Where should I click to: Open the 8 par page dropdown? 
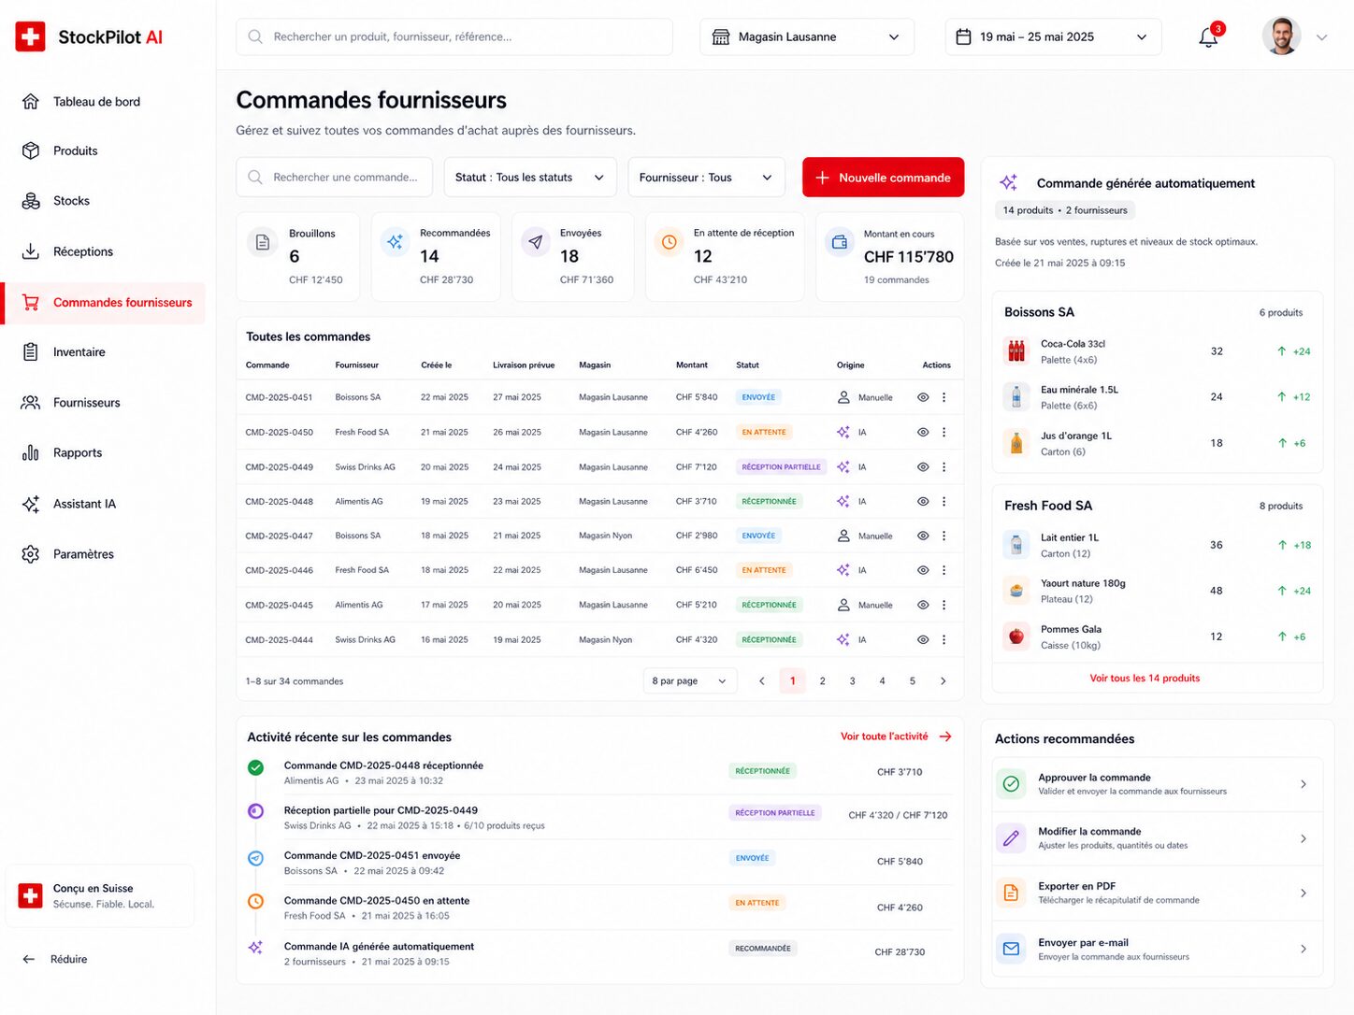690,680
